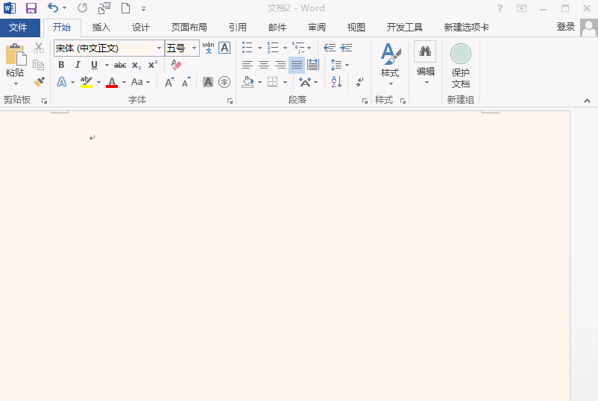The height and width of the screenshot is (401, 598).
Task: Click the Cut scissors icon
Action: coord(39,48)
